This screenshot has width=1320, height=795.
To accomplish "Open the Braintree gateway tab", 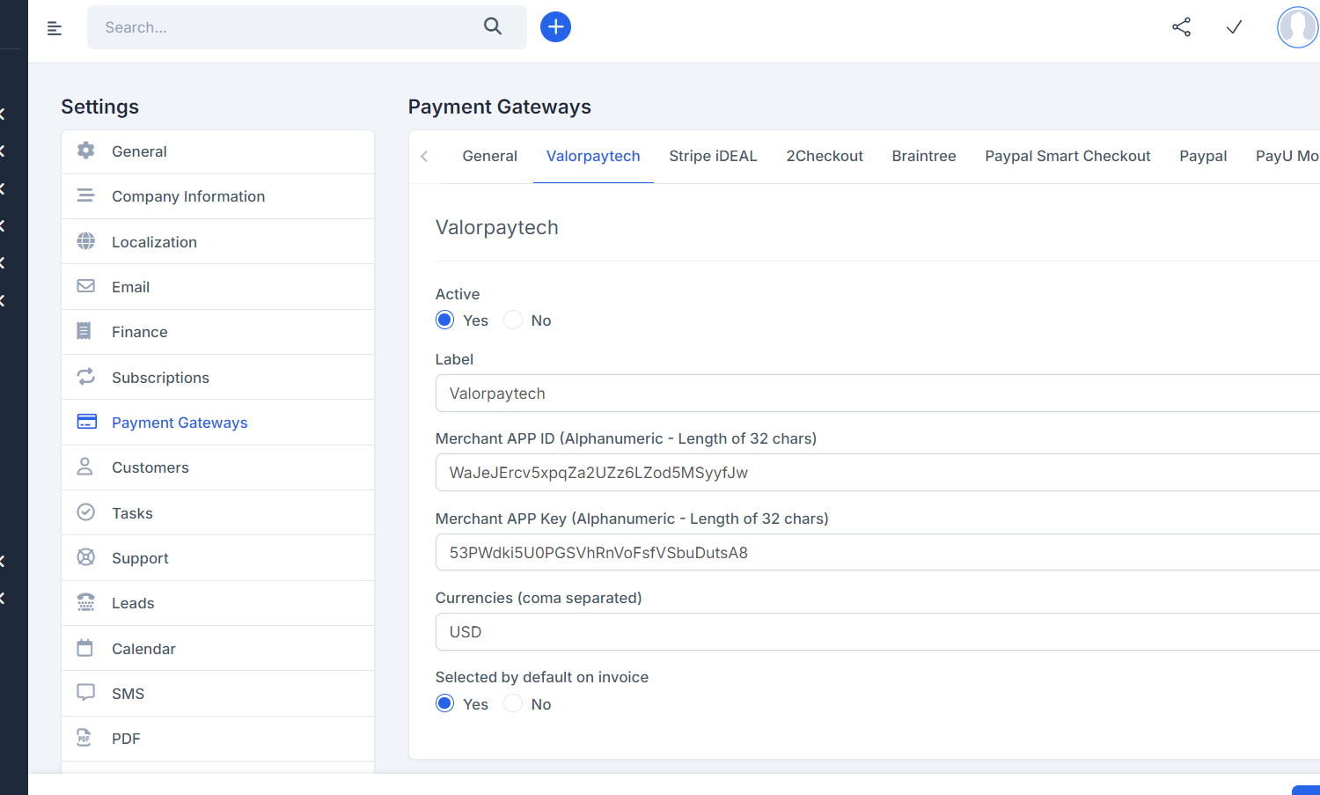I will [923, 156].
